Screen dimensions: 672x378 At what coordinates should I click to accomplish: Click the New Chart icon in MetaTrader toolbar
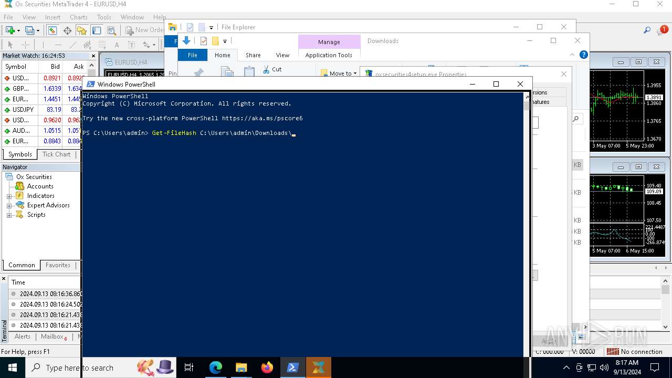(x=9, y=30)
